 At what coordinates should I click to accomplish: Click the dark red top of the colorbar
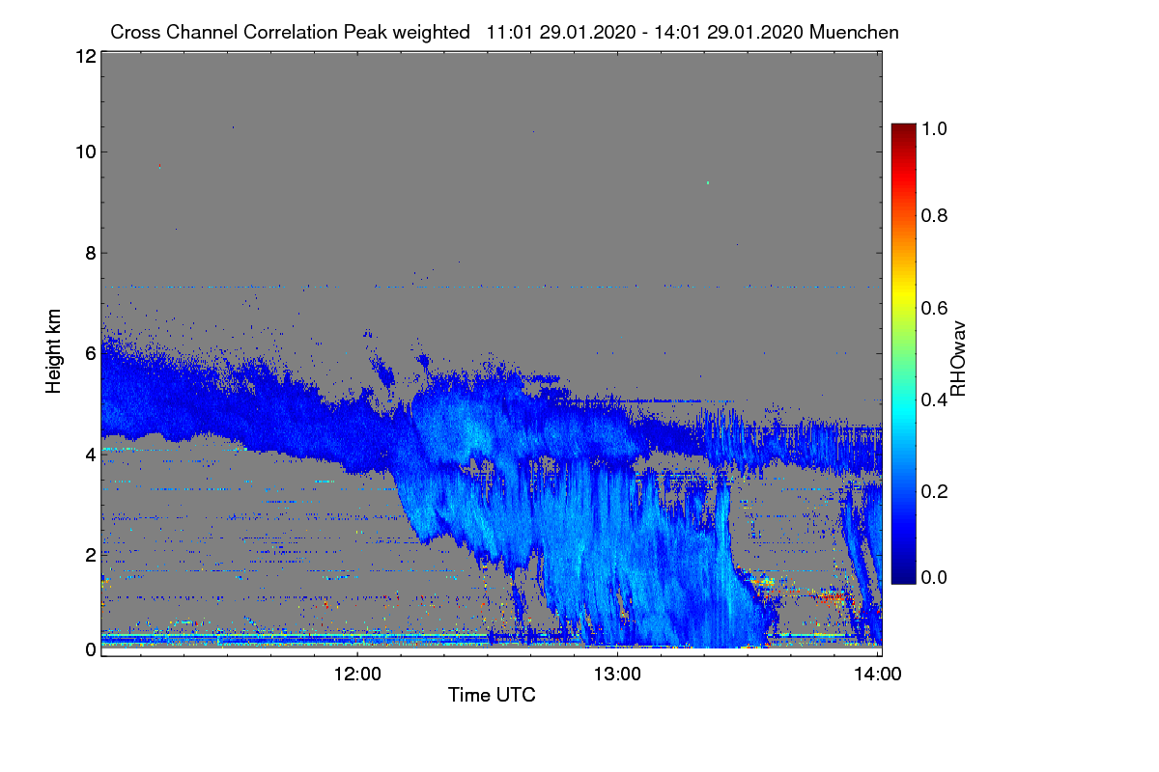(x=903, y=130)
